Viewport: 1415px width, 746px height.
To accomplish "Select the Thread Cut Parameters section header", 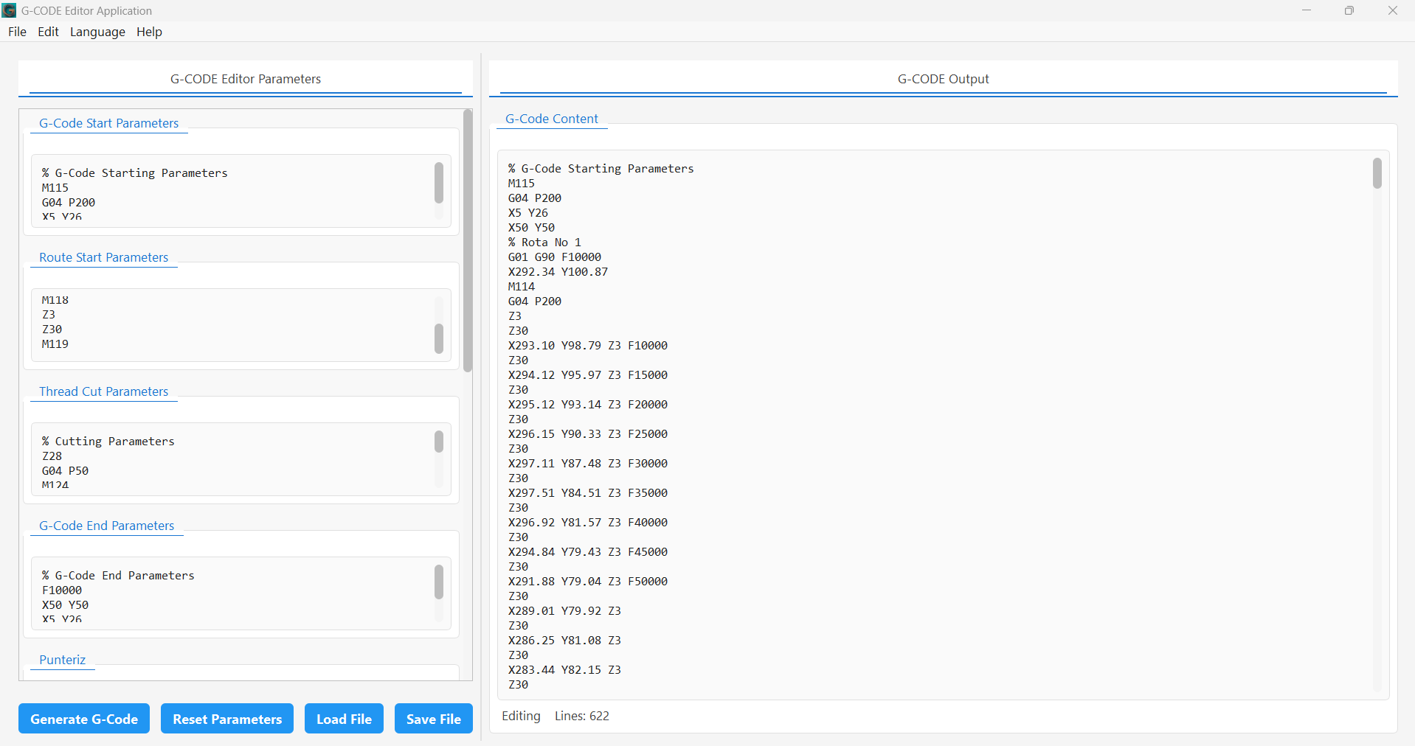I will coord(103,391).
